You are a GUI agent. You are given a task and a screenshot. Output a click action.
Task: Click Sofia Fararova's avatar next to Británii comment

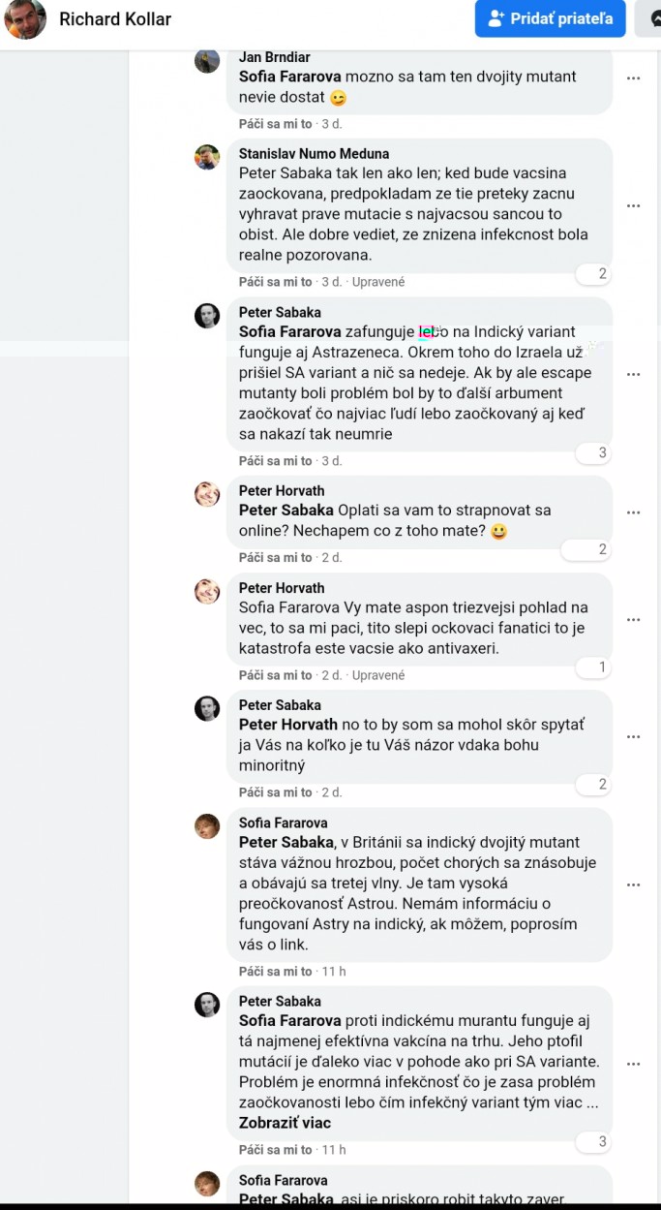pos(207,826)
